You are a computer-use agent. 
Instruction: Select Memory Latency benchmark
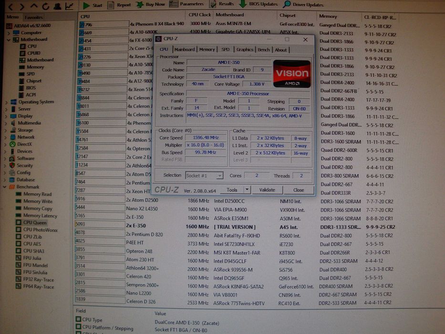[x=36, y=216]
